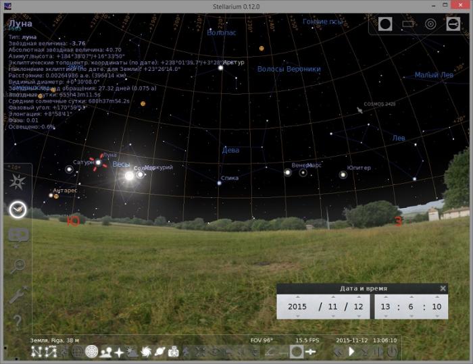
Task: Click the 15.5 FPS status text
Action: (307, 340)
